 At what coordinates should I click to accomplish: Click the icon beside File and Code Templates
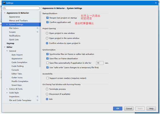38,100
